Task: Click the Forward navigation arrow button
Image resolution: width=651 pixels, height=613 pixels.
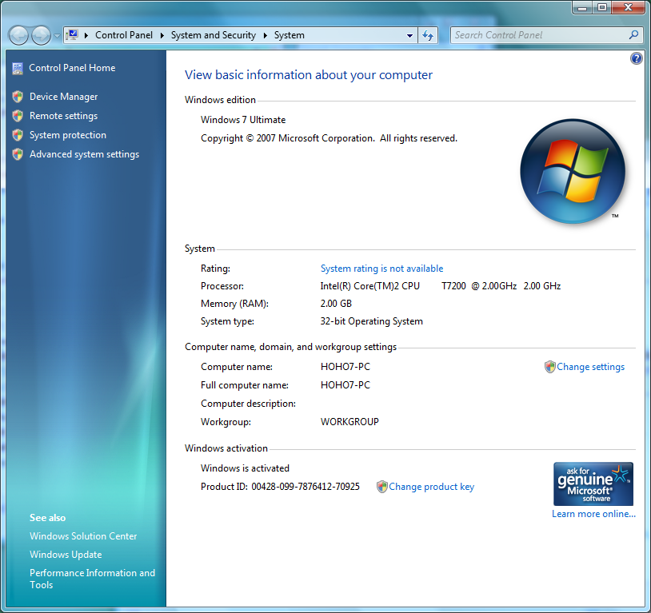Action: tap(41, 35)
